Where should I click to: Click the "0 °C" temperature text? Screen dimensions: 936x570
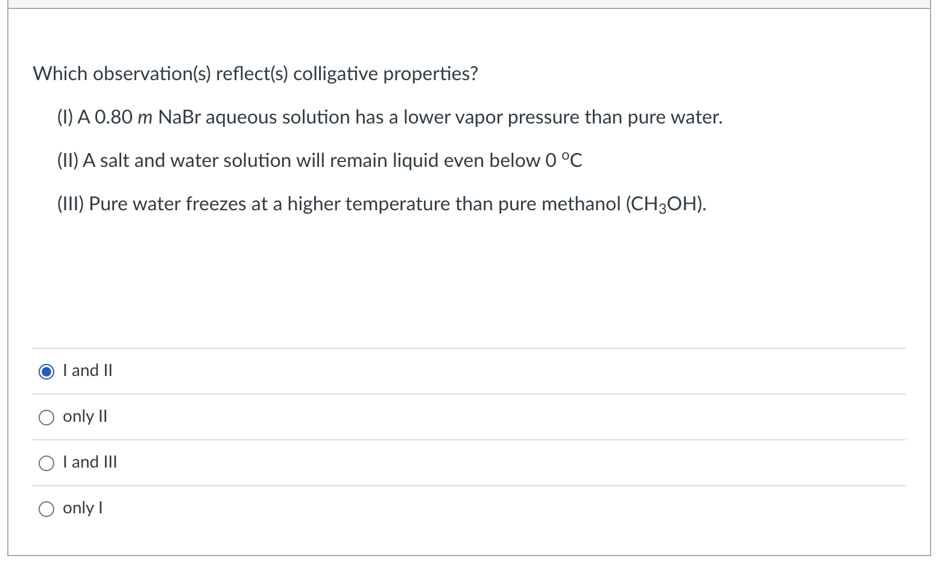point(563,160)
